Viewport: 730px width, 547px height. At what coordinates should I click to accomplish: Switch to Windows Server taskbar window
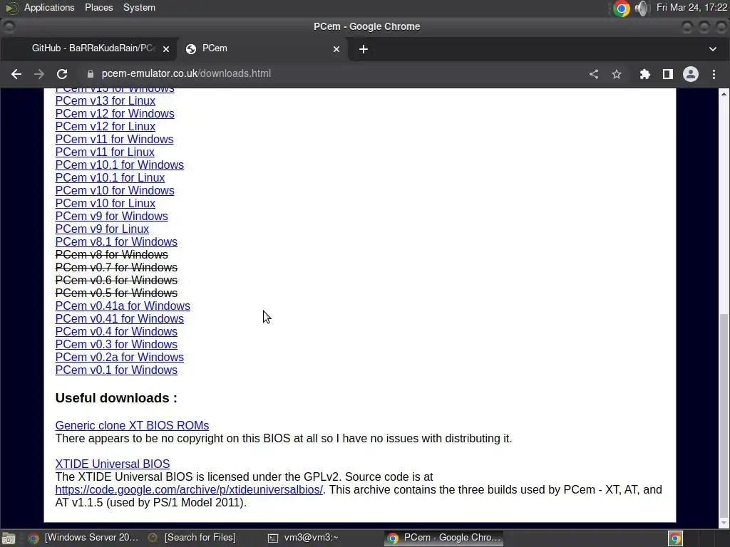point(84,538)
